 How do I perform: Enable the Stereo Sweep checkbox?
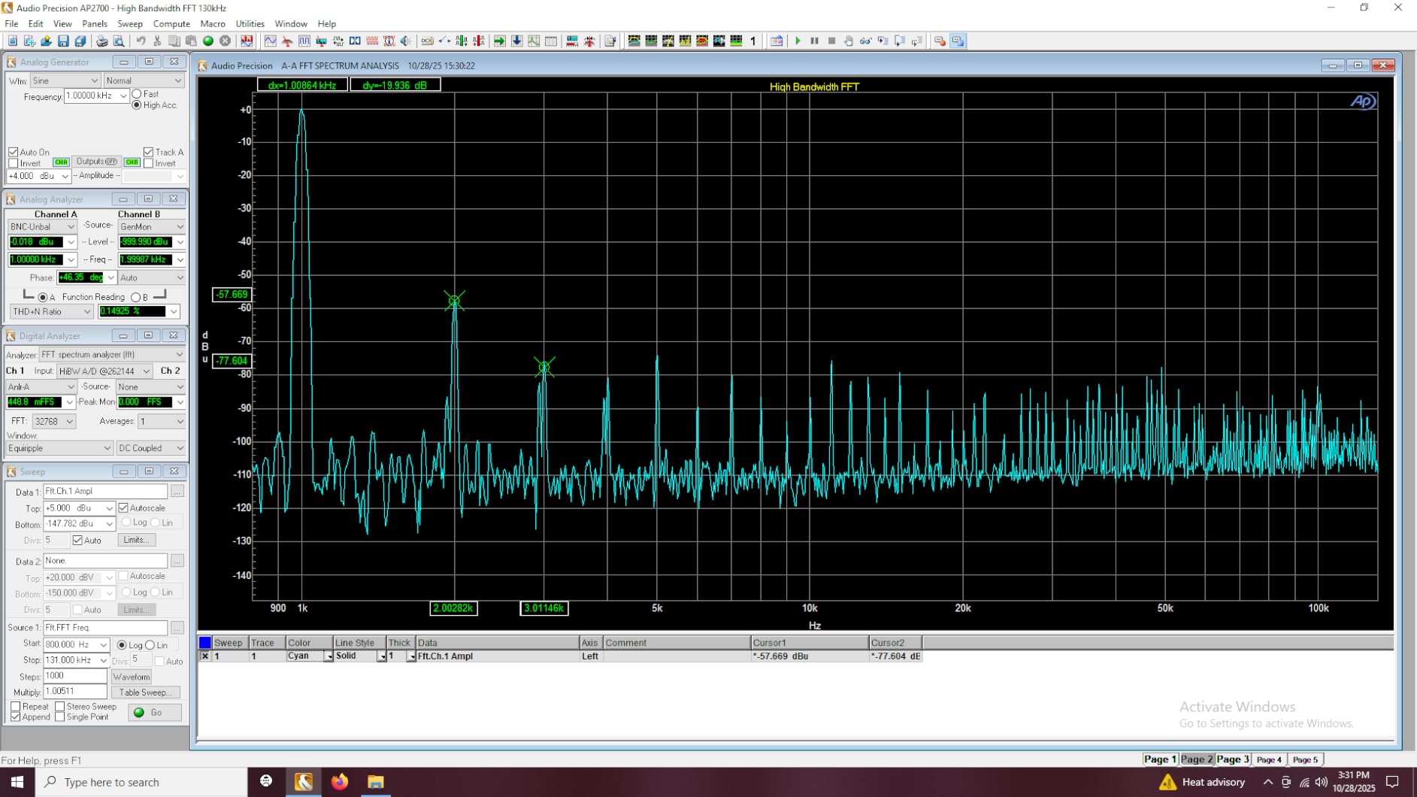click(x=60, y=707)
